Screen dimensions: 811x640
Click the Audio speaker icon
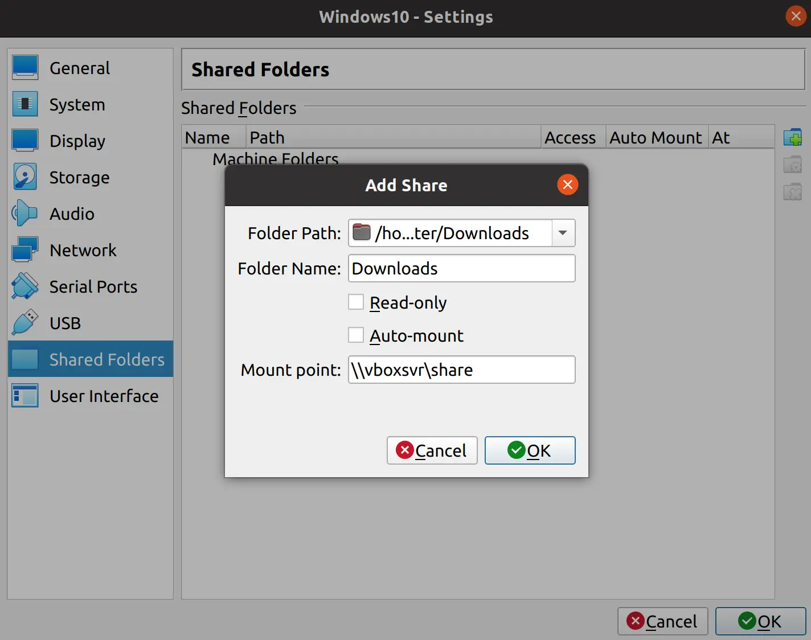(x=25, y=214)
